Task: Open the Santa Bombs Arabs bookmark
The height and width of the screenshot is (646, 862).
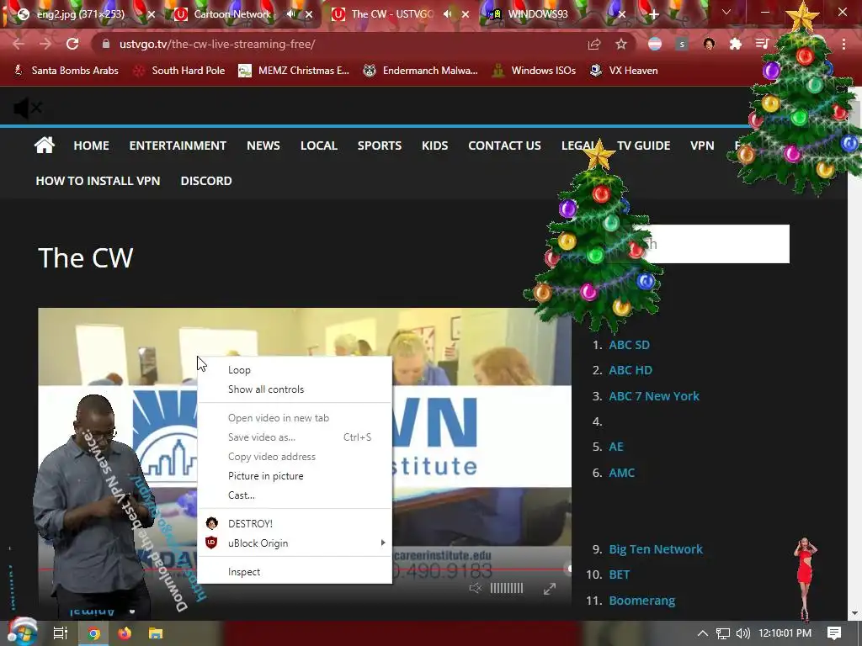Action: click(66, 71)
